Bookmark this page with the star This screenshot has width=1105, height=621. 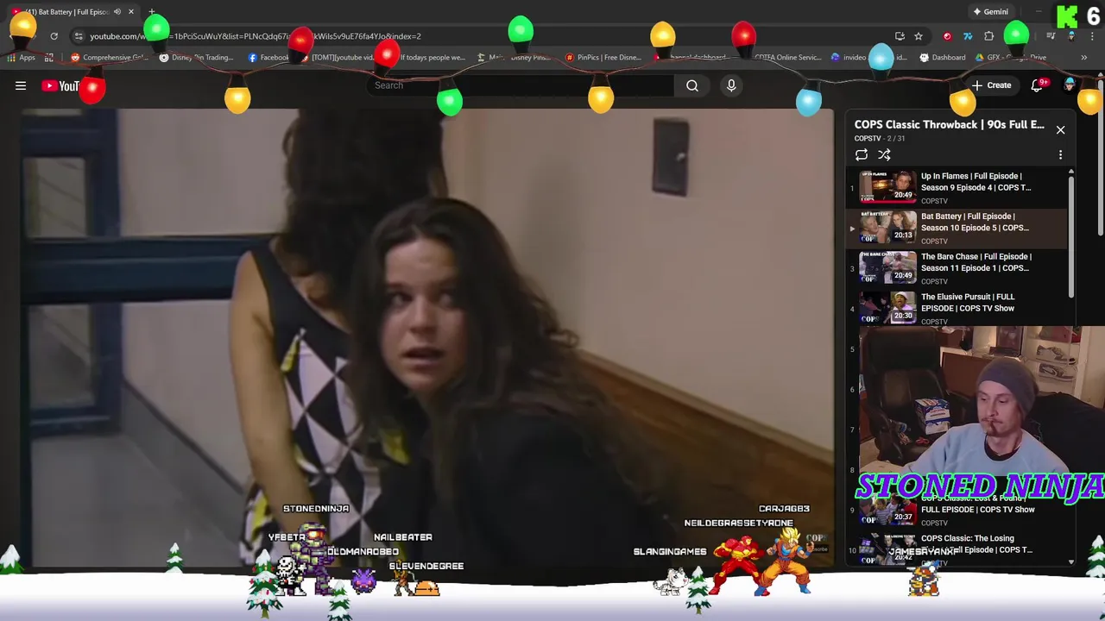(x=919, y=36)
